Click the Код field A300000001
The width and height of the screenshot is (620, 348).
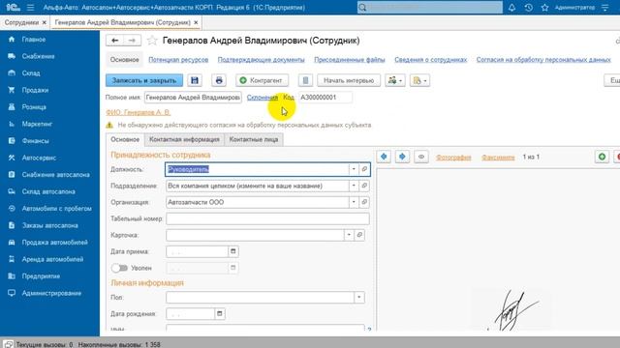325,97
